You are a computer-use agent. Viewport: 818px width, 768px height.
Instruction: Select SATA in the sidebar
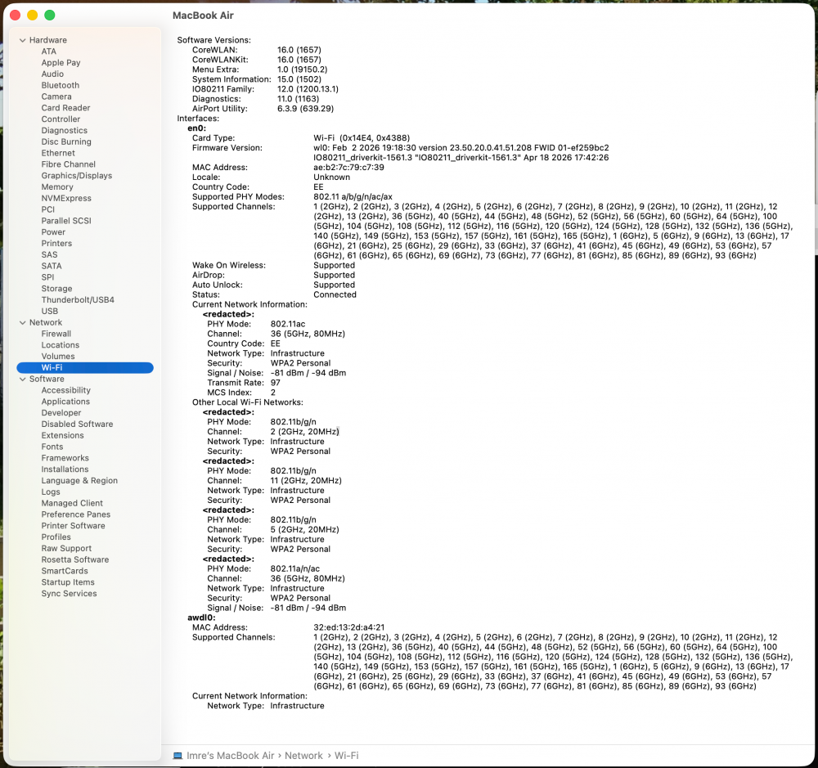pyautogui.click(x=52, y=266)
